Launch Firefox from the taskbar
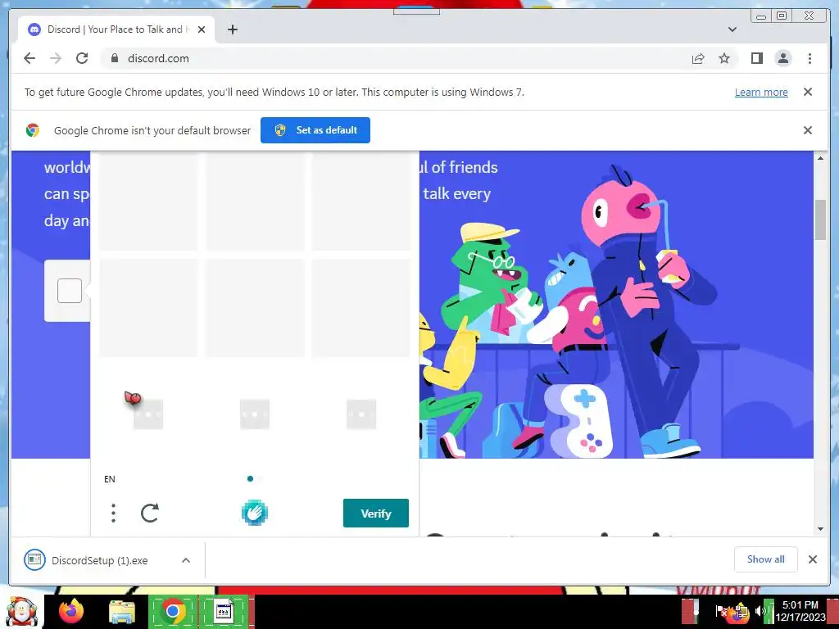 pos(70,611)
